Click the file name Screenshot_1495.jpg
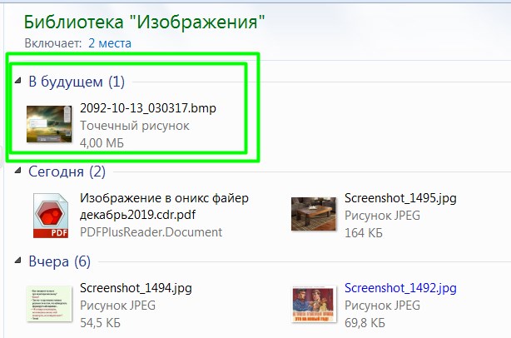The width and height of the screenshot is (511, 338). click(x=400, y=198)
